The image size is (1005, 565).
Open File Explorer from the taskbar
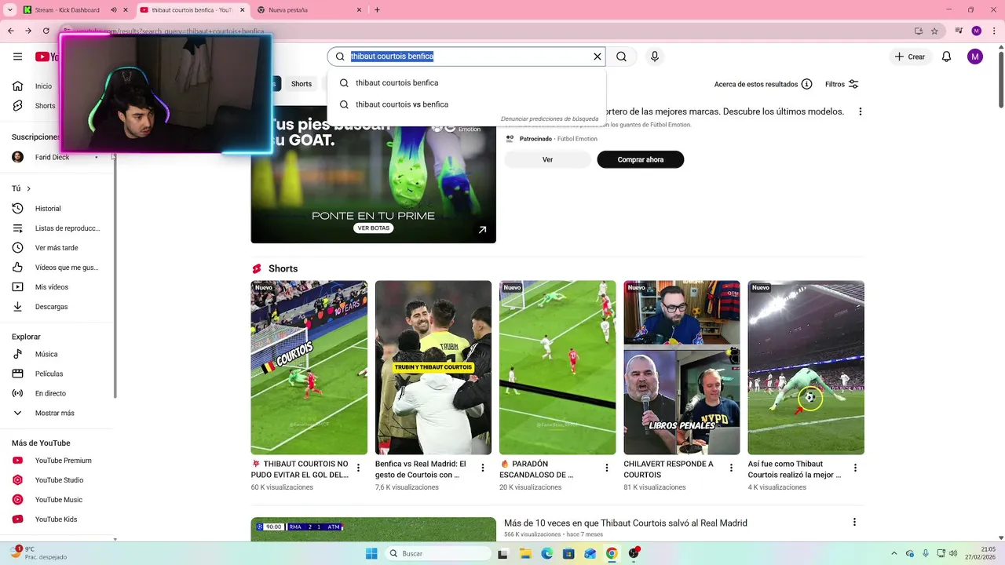click(525, 553)
